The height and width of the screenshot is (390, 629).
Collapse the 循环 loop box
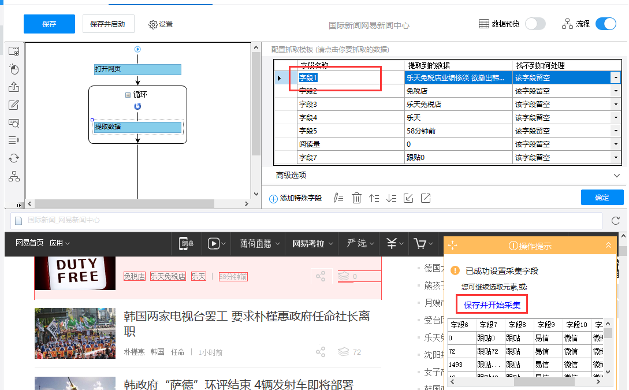click(x=128, y=95)
